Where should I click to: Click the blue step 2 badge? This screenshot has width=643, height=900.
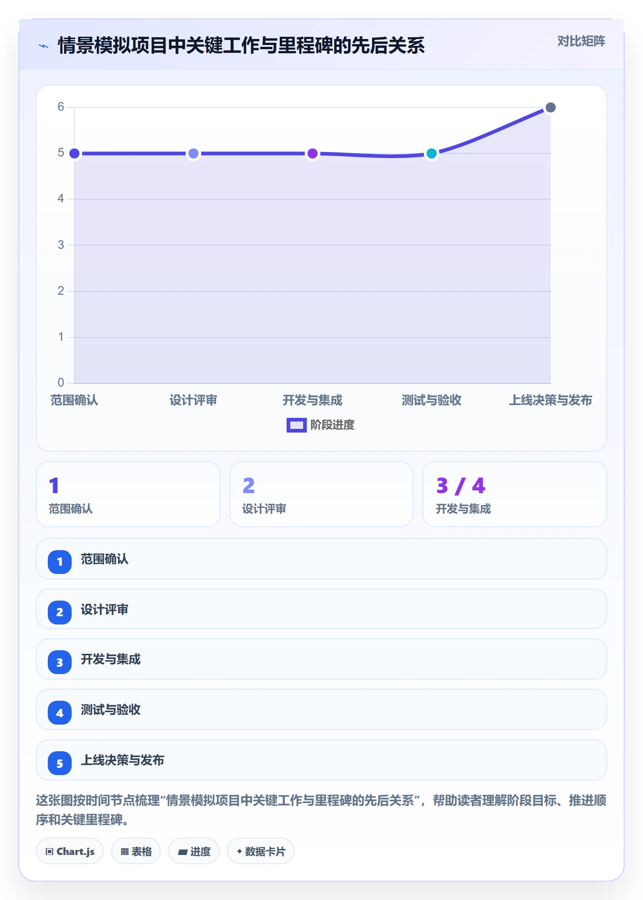[x=60, y=612]
